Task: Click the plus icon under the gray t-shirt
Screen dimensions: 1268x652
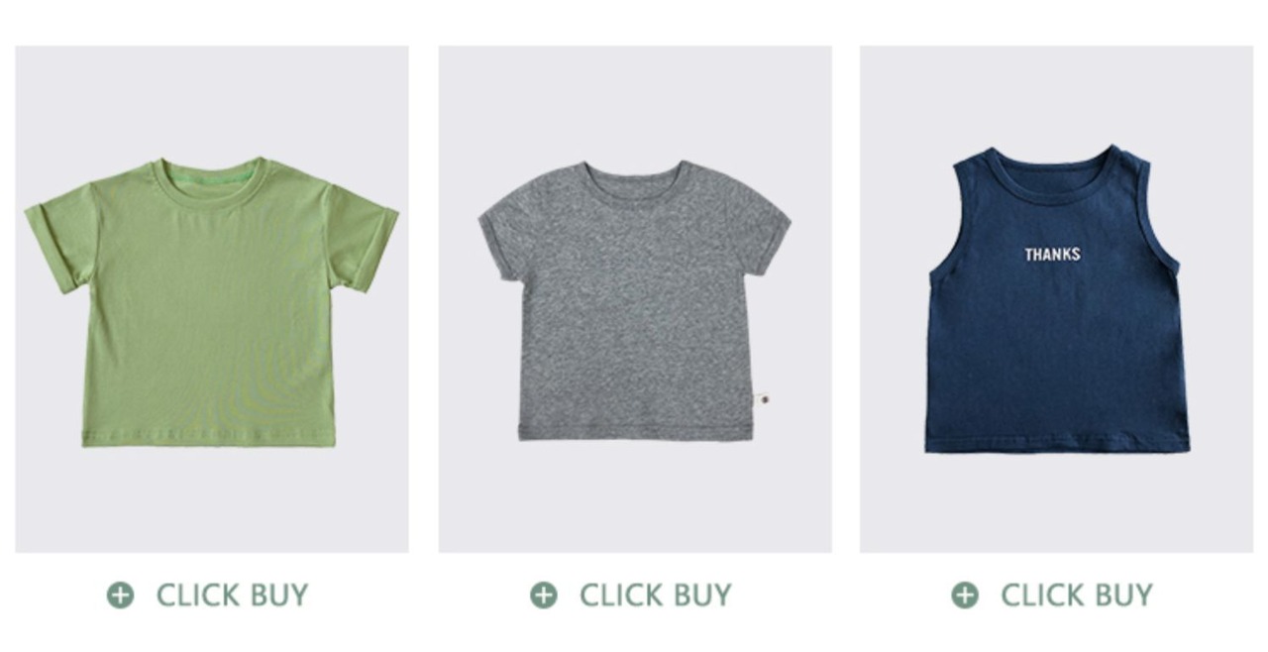Action: click(x=543, y=595)
